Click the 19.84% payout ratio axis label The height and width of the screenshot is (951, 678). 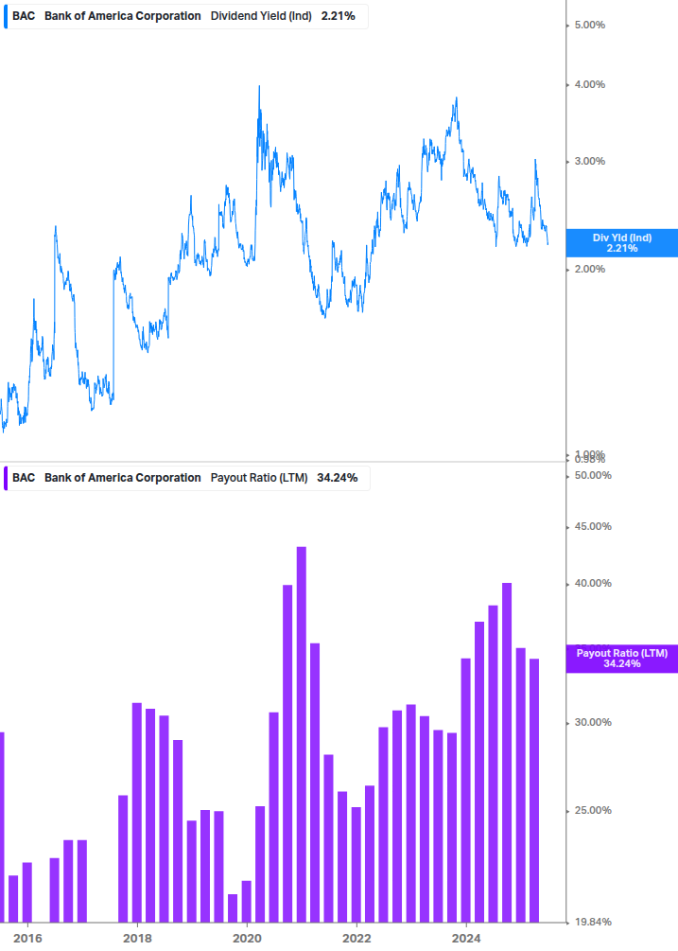coord(593,922)
